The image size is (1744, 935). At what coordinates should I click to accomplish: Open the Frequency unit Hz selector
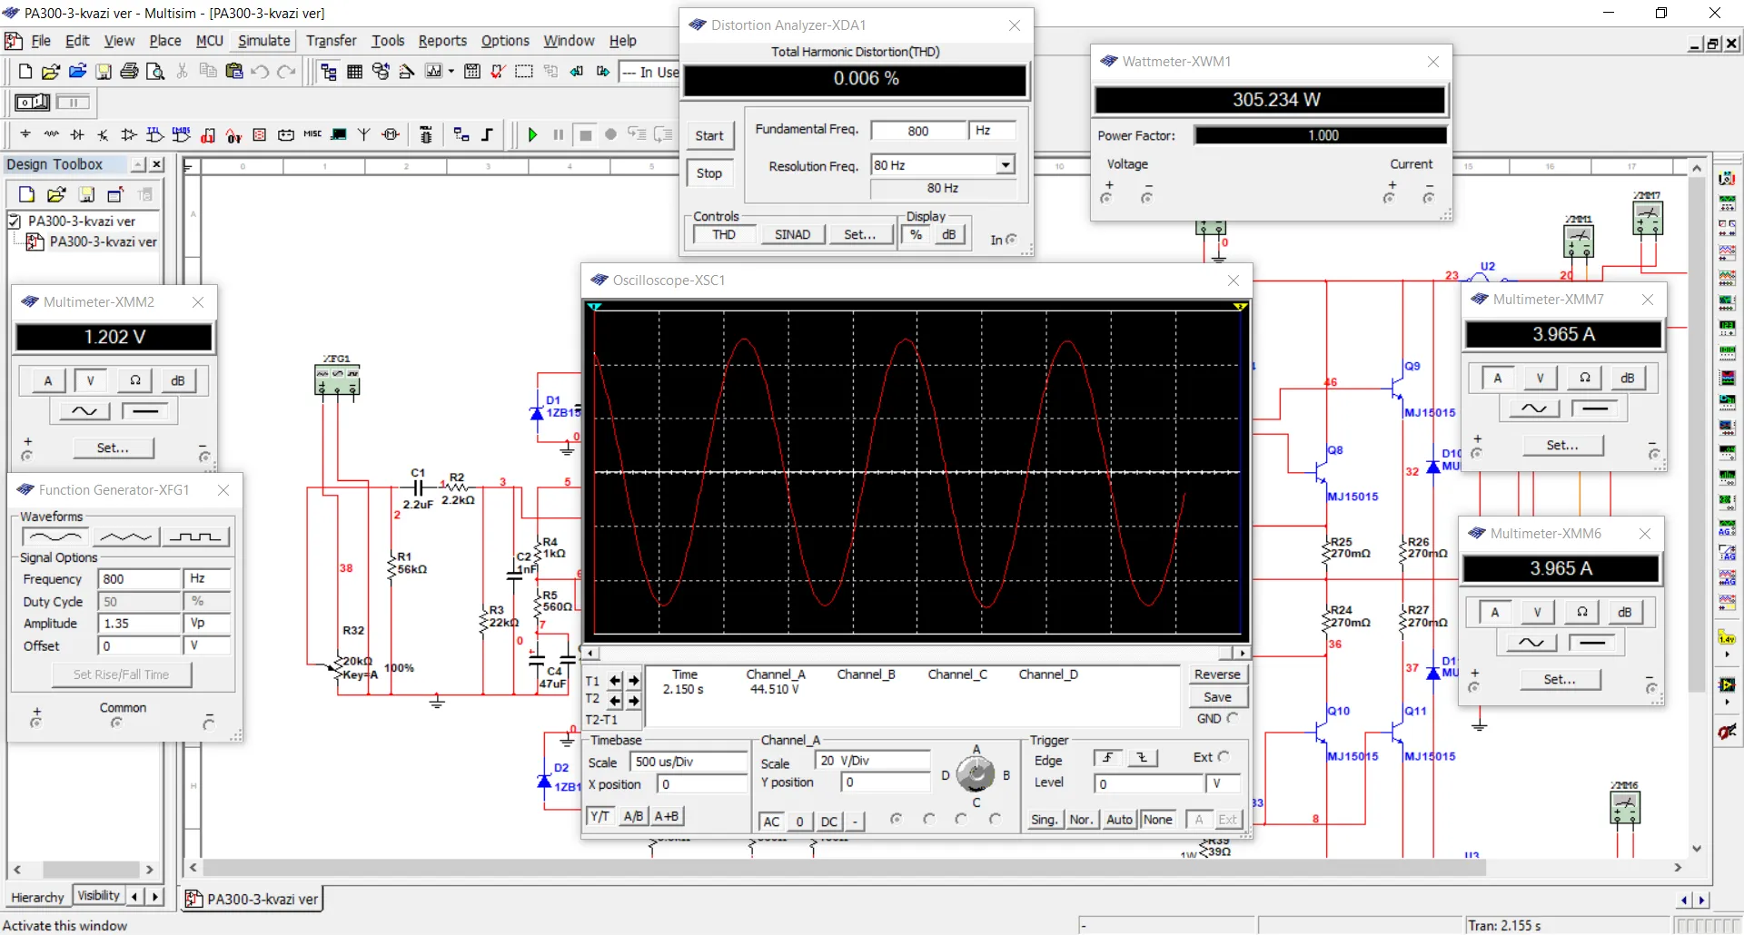[207, 579]
